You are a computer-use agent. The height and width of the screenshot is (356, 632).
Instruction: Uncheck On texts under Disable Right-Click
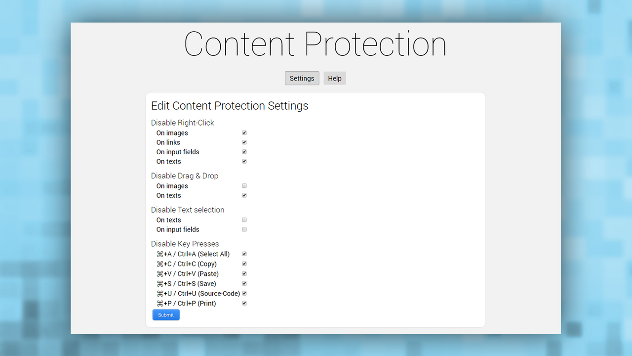pos(244,161)
